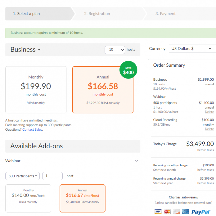216x216 pixels.
Task: Click the webinar host quantity field
Action: (52, 176)
